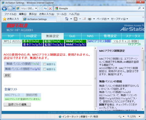Open the マルチキャスト制御 sub-tab
The image size is (146, 120).
pos(125,41)
